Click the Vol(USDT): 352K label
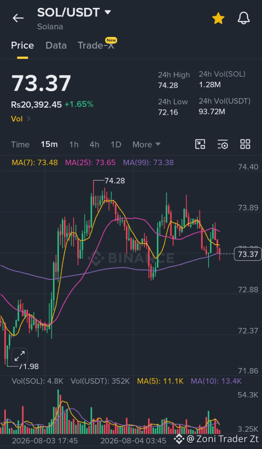The image size is (262, 449). point(100,381)
